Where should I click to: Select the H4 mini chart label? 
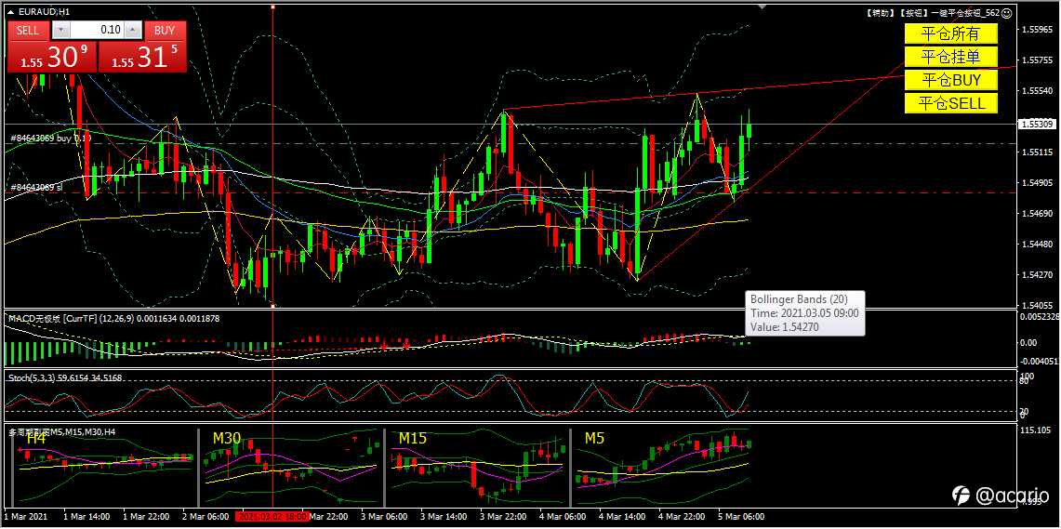(36, 438)
